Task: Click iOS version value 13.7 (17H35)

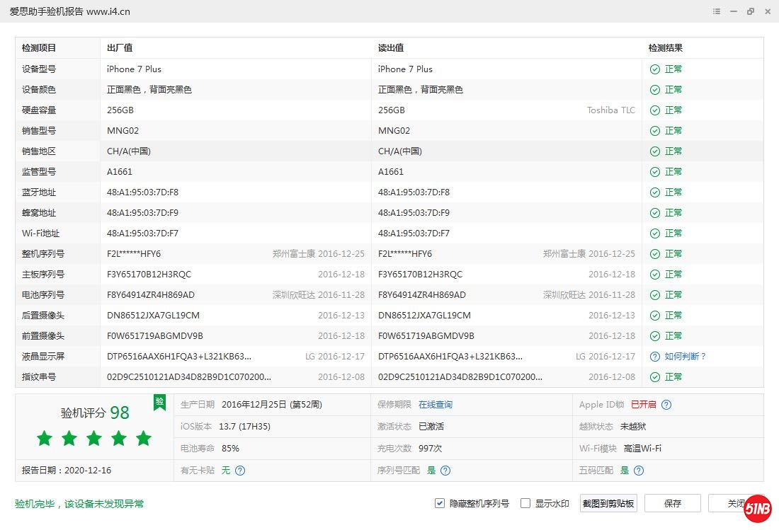Action: pos(244,427)
